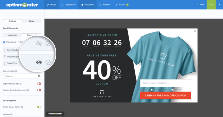223x117 pixels.
Task: Click the T-Shirt Store logo under COUPON
Action: coord(102,94)
